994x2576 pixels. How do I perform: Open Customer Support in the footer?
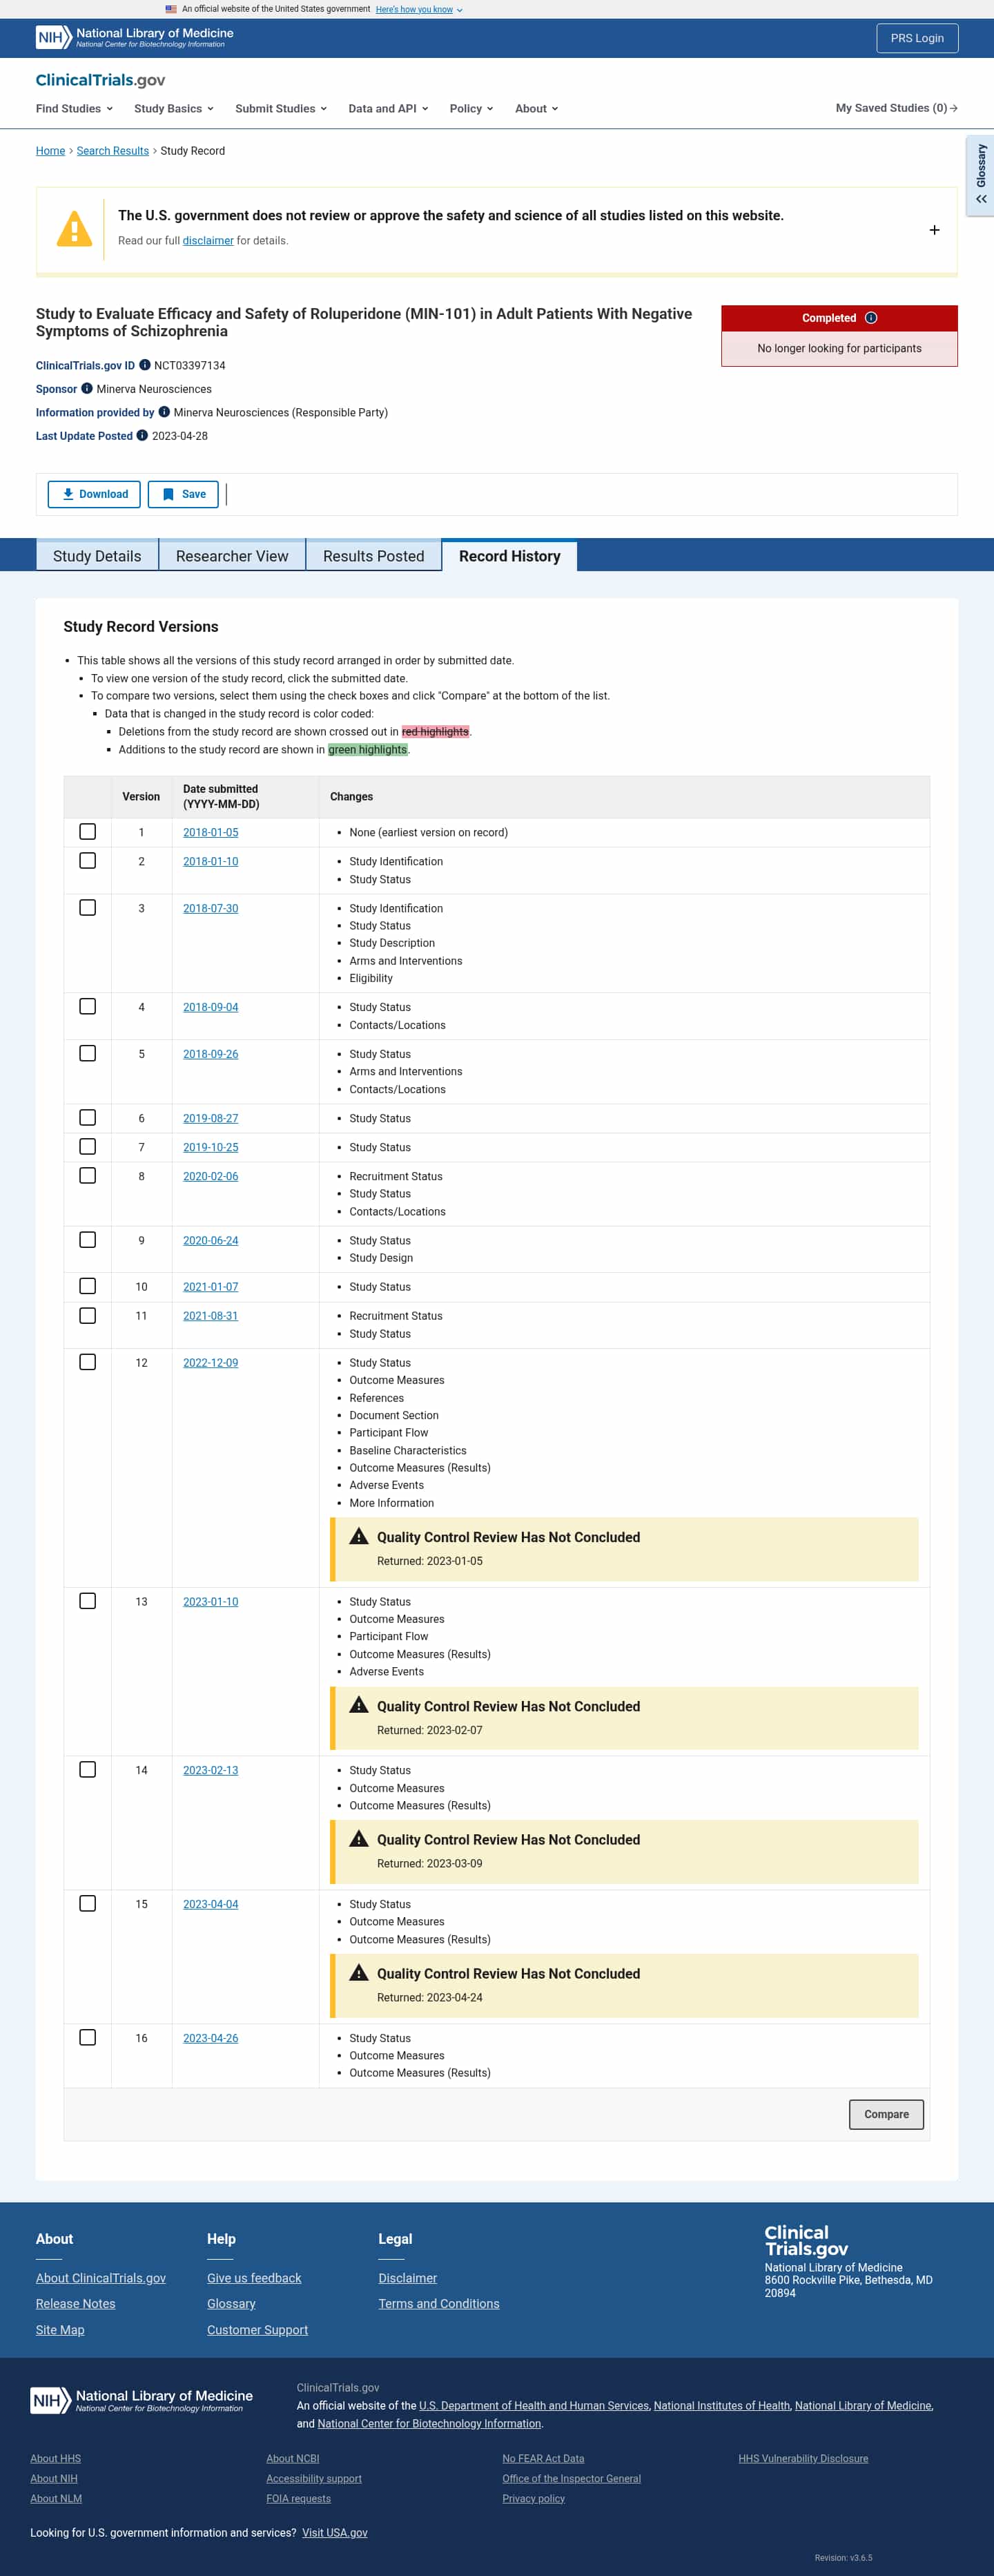pyautogui.click(x=257, y=2330)
